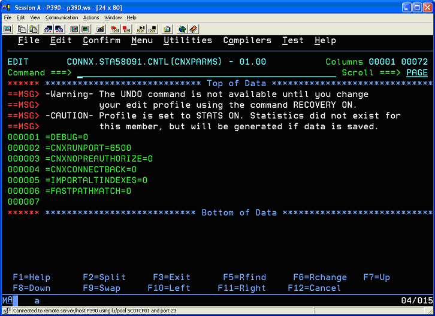Select File in the ISPF action bar
This screenshot has height=316, width=435.
pyautogui.click(x=29, y=41)
